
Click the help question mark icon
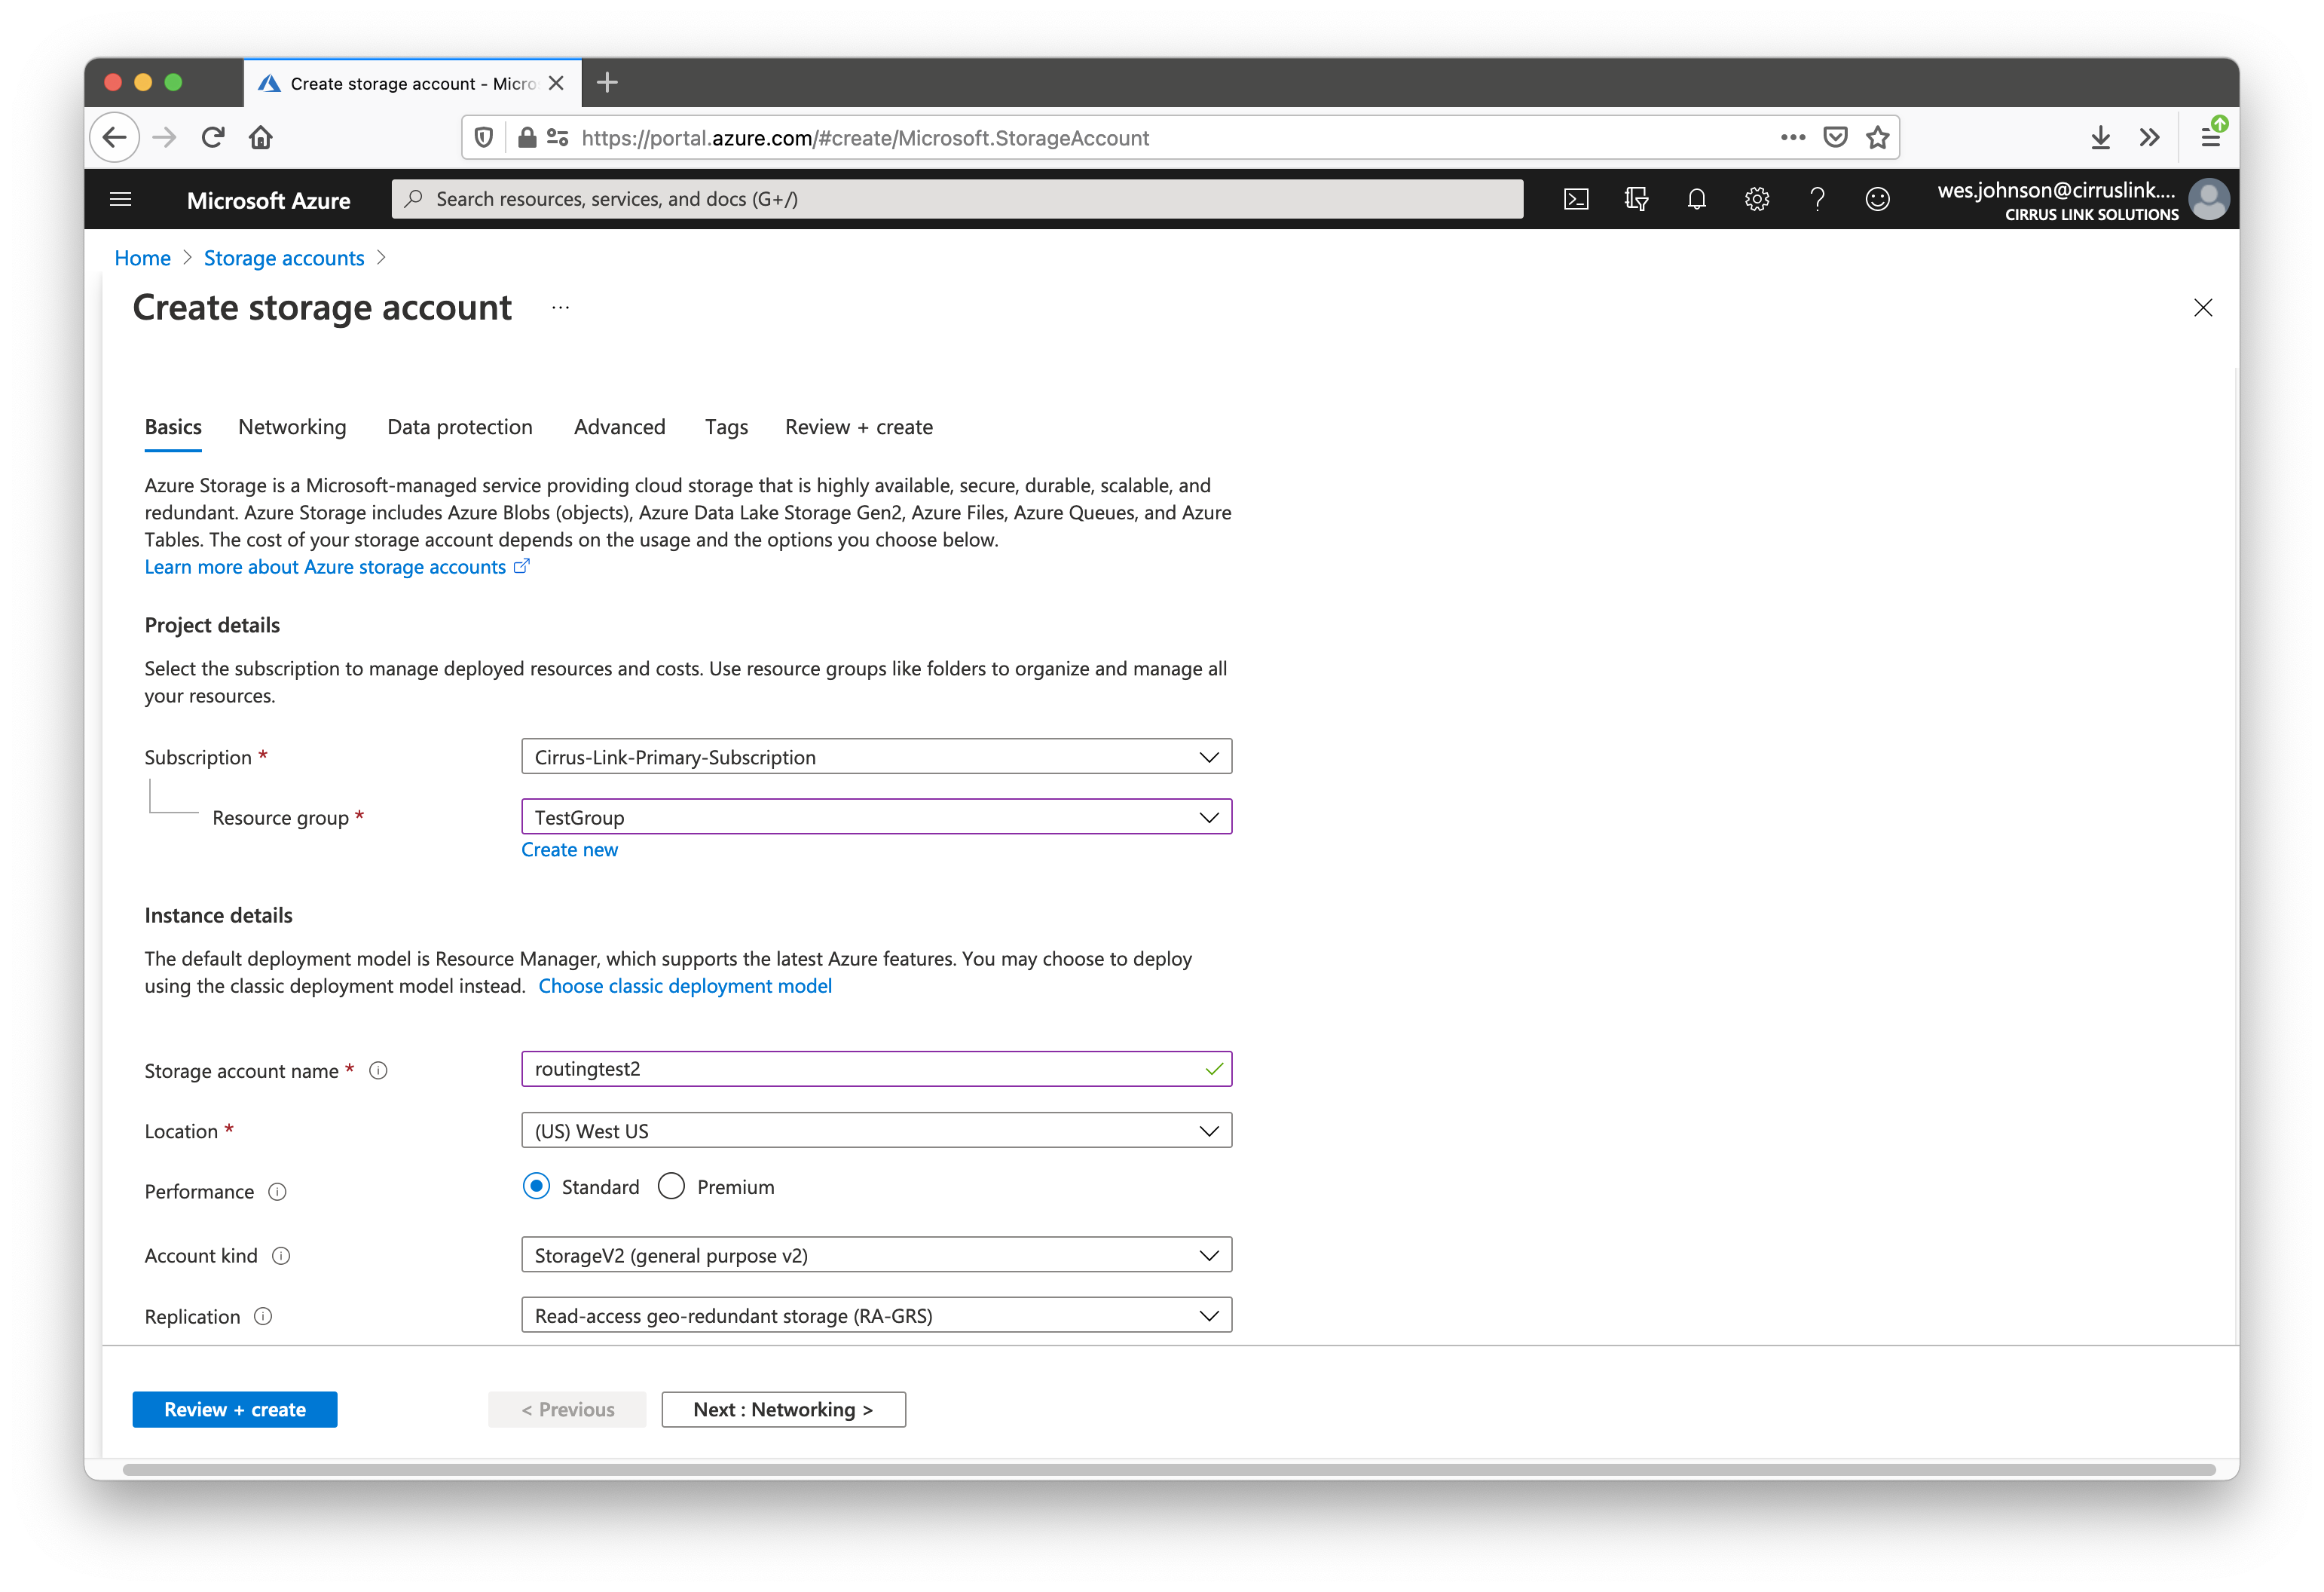coord(1817,199)
